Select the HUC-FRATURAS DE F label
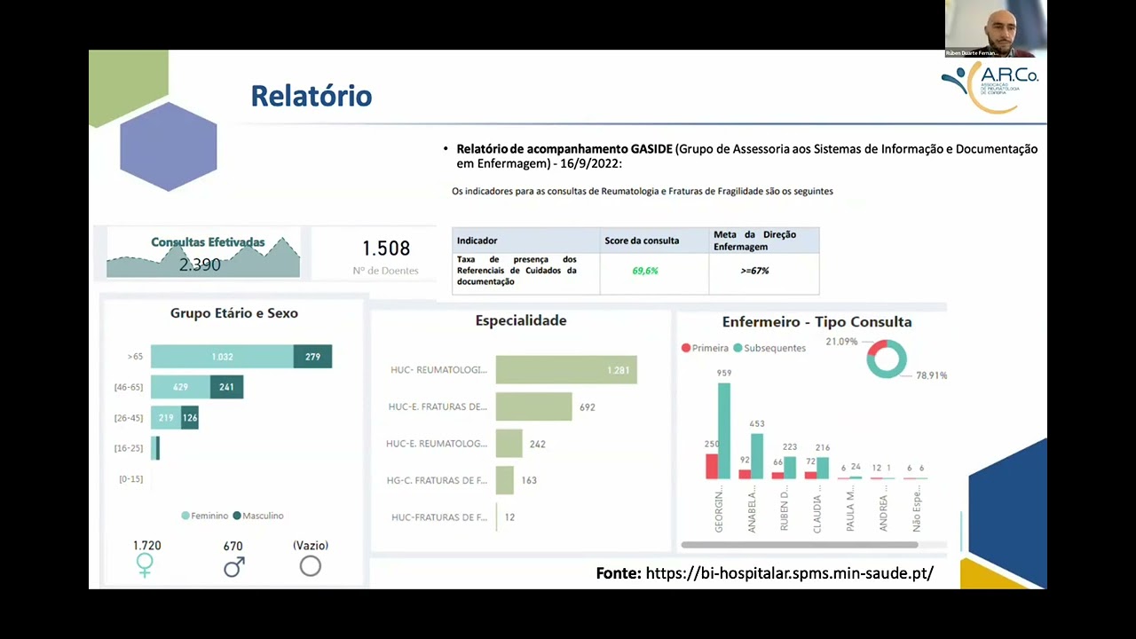The image size is (1136, 639). click(439, 517)
